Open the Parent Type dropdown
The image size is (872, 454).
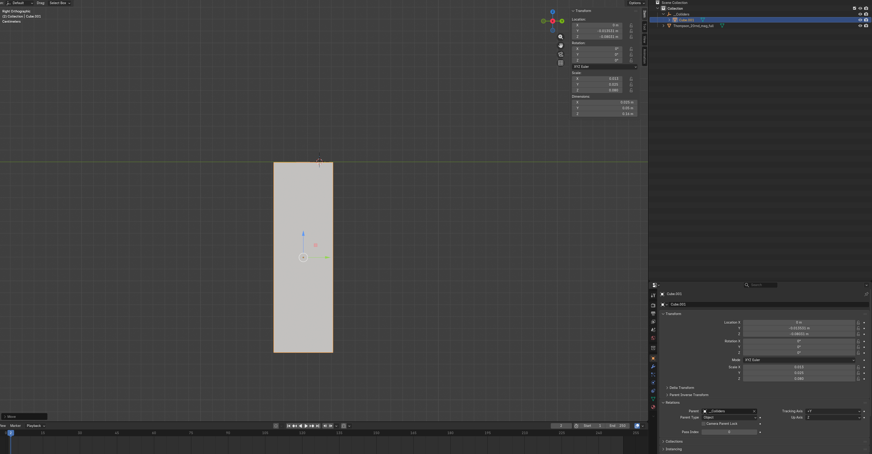pos(729,417)
